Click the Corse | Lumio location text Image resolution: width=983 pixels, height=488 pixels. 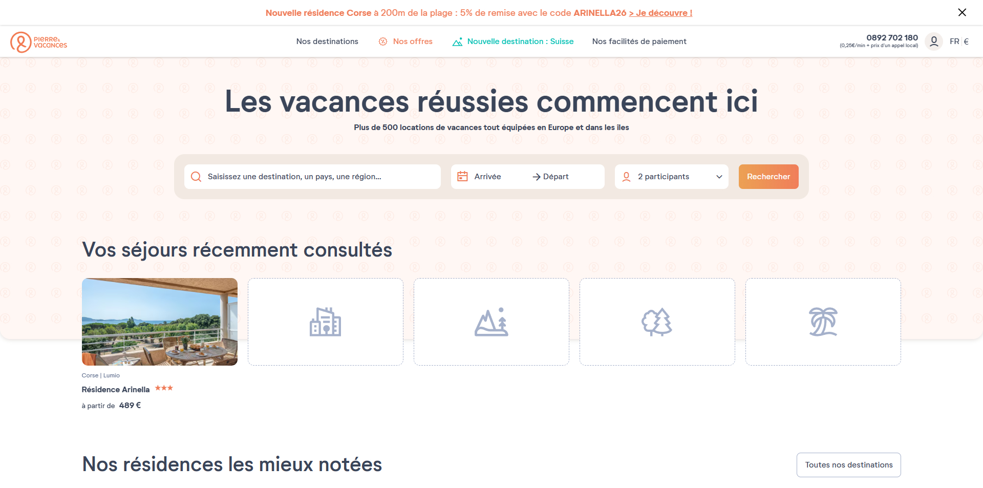pyautogui.click(x=101, y=375)
